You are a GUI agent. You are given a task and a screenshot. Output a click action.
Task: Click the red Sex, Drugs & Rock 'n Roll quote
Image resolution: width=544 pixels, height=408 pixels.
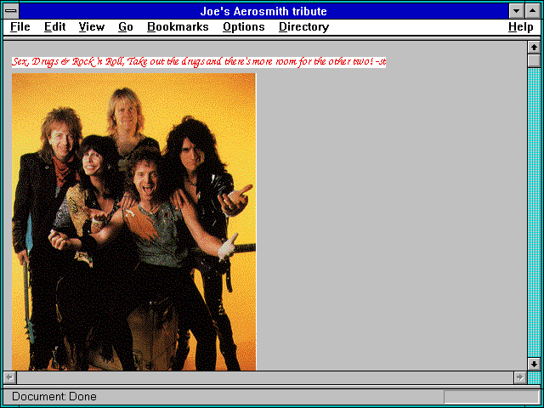click(x=199, y=62)
